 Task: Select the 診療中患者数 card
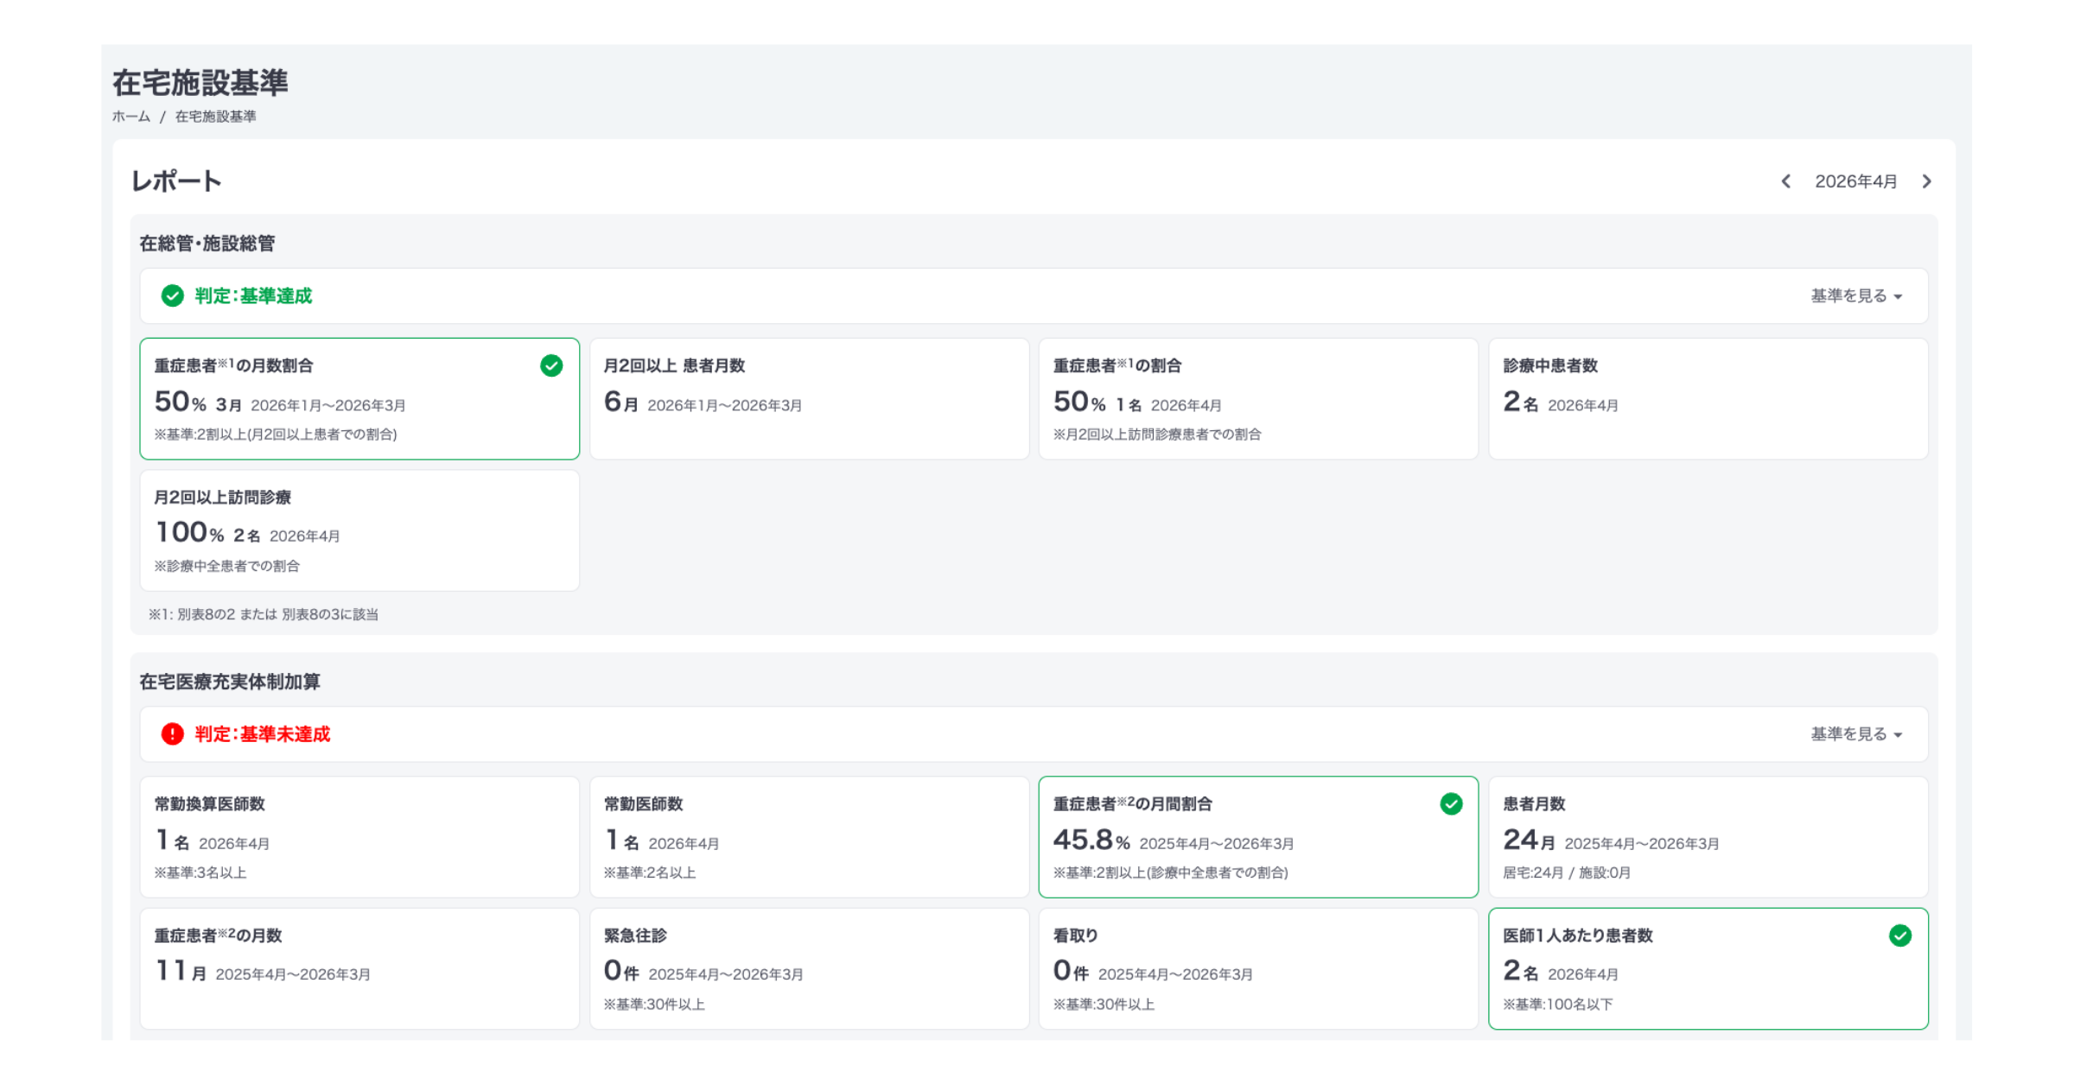(1708, 398)
